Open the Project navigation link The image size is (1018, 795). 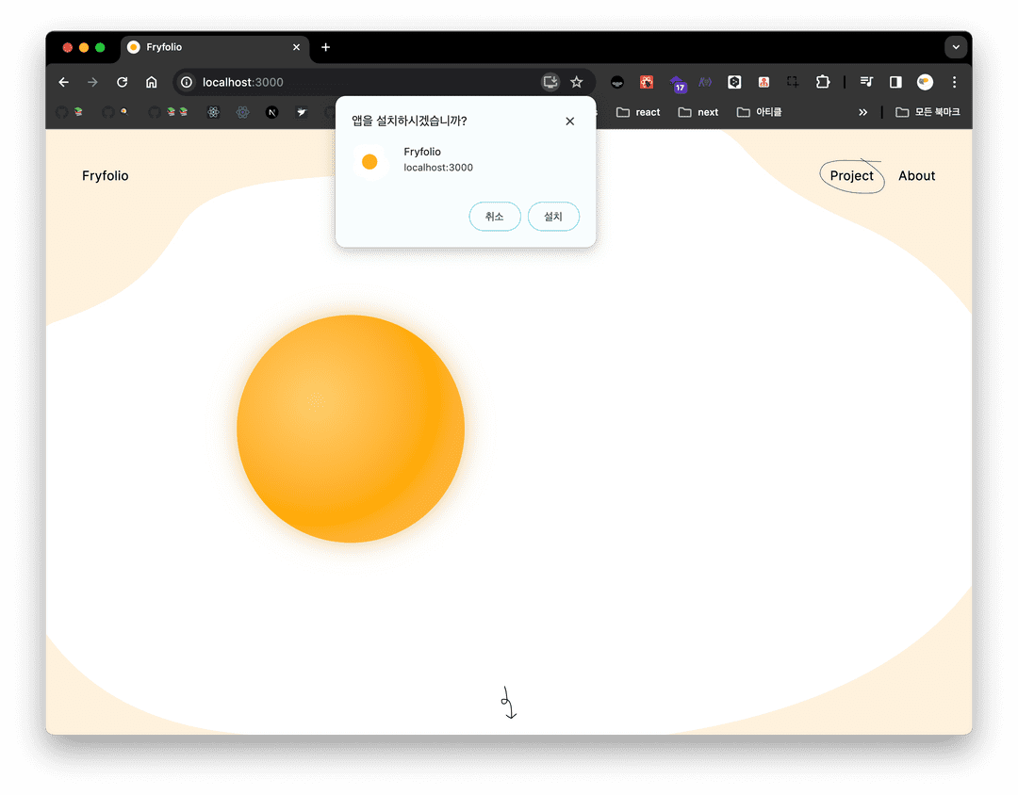point(851,176)
